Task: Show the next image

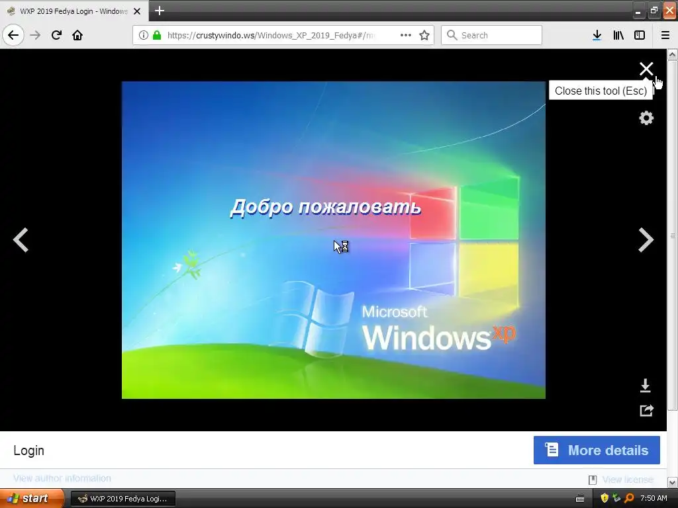Action: point(646,239)
